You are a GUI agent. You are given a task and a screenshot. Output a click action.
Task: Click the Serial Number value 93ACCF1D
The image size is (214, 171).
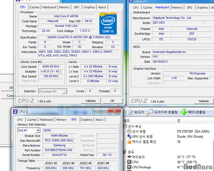point(59,155)
